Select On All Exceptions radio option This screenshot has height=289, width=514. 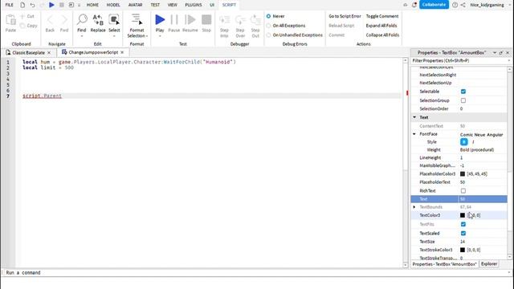point(268,26)
